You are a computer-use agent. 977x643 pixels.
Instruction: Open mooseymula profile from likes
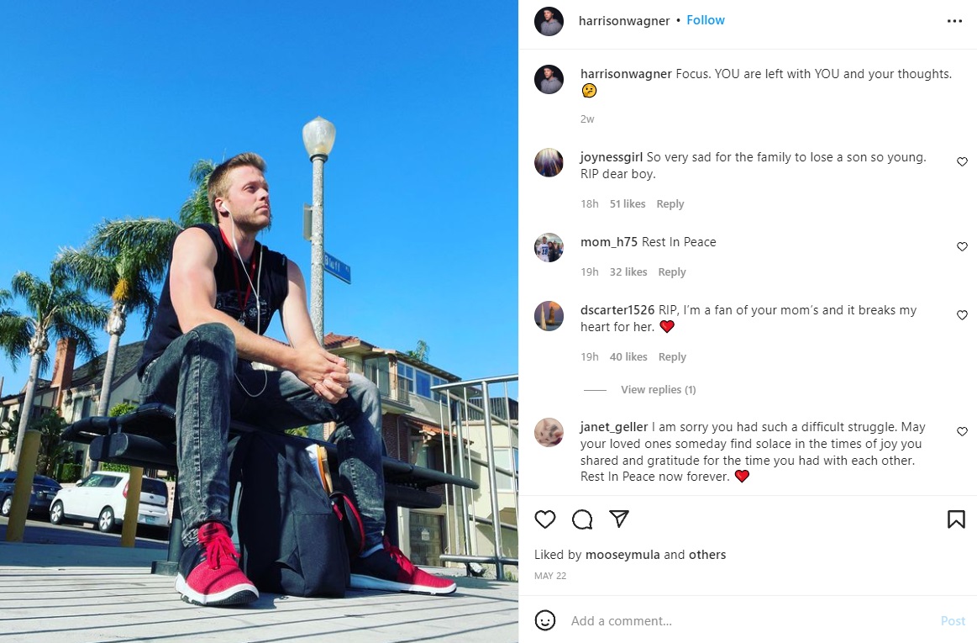point(622,555)
